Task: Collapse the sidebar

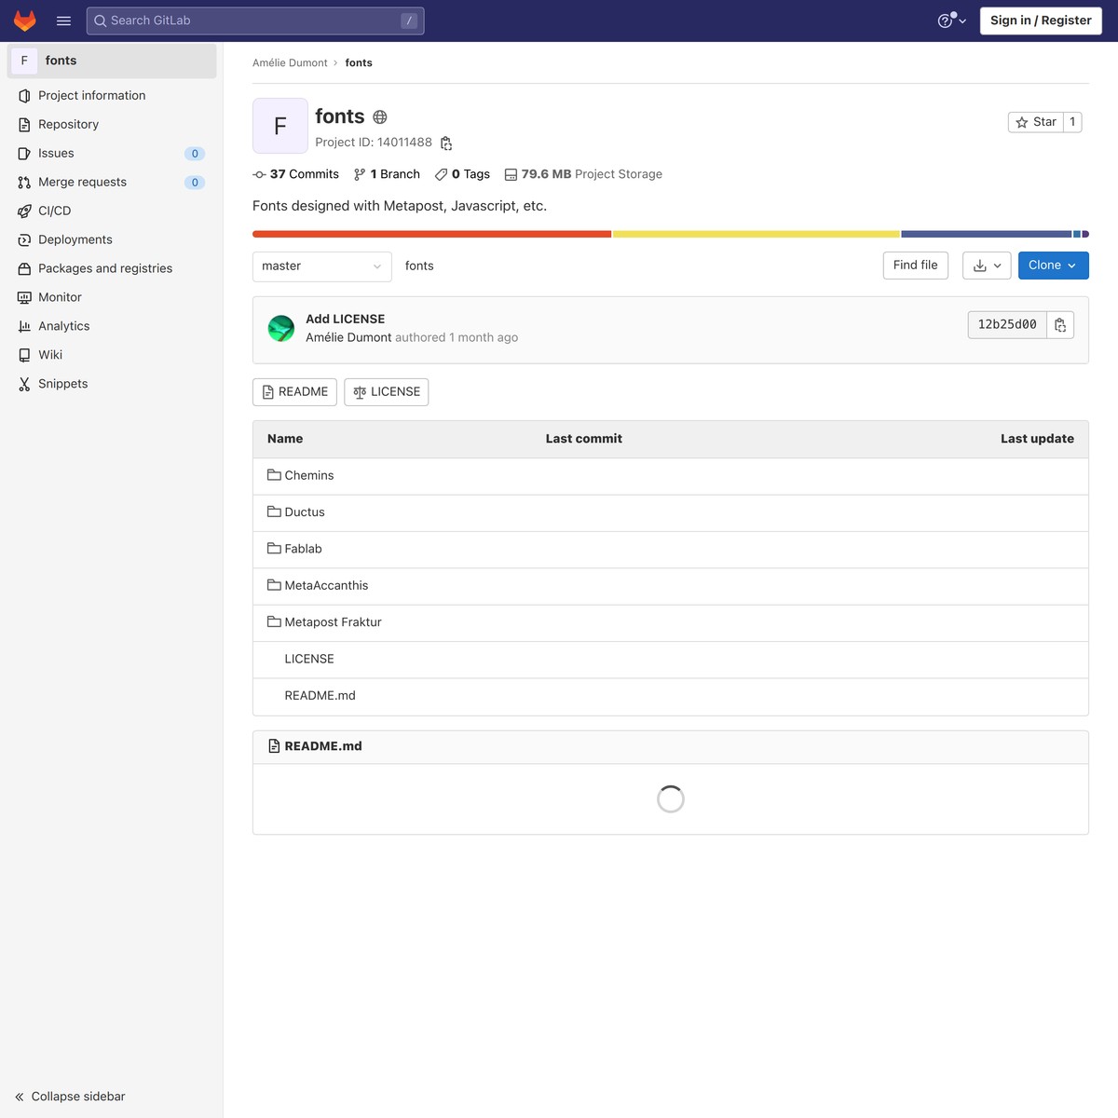Action: click(x=70, y=1097)
